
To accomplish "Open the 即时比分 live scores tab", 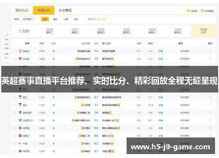I will pos(22,10).
